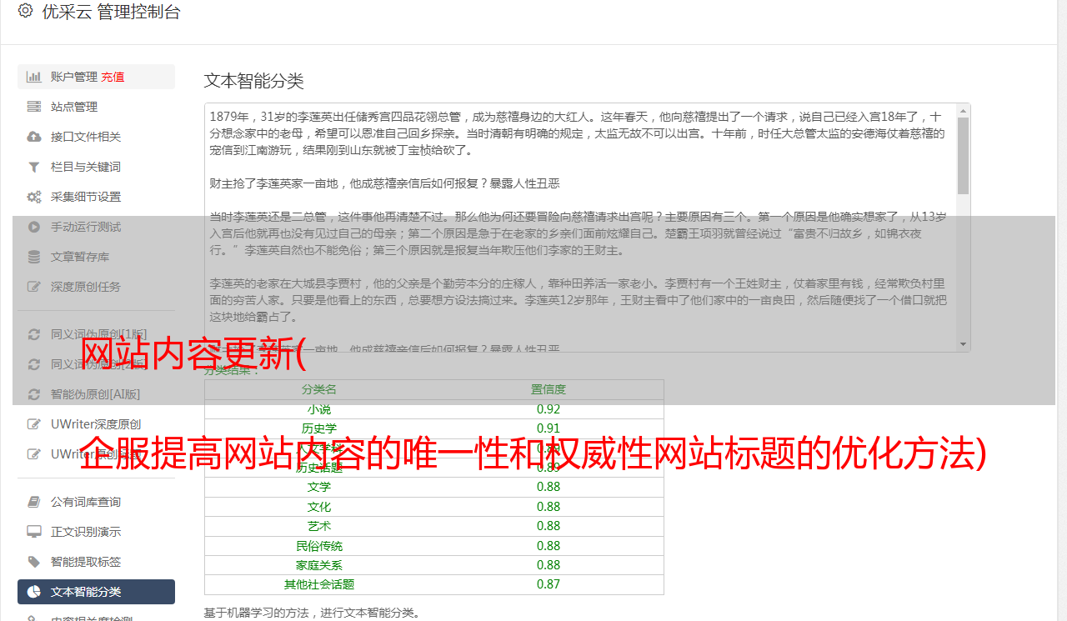Select the 0.92 confidence value

coord(549,409)
